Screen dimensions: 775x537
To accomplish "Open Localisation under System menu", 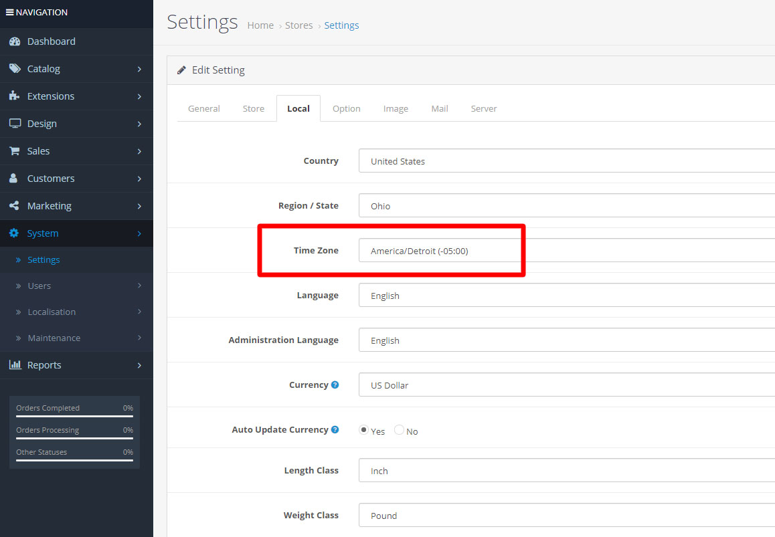I will pos(76,312).
